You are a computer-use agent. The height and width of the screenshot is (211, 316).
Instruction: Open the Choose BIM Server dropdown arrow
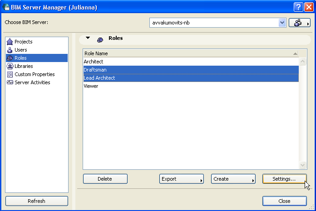(x=282, y=23)
